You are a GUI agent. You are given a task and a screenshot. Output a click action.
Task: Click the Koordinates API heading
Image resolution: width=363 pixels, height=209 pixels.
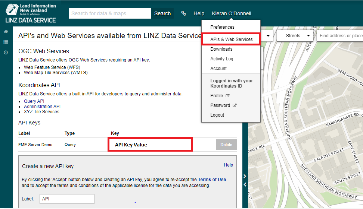(x=39, y=85)
